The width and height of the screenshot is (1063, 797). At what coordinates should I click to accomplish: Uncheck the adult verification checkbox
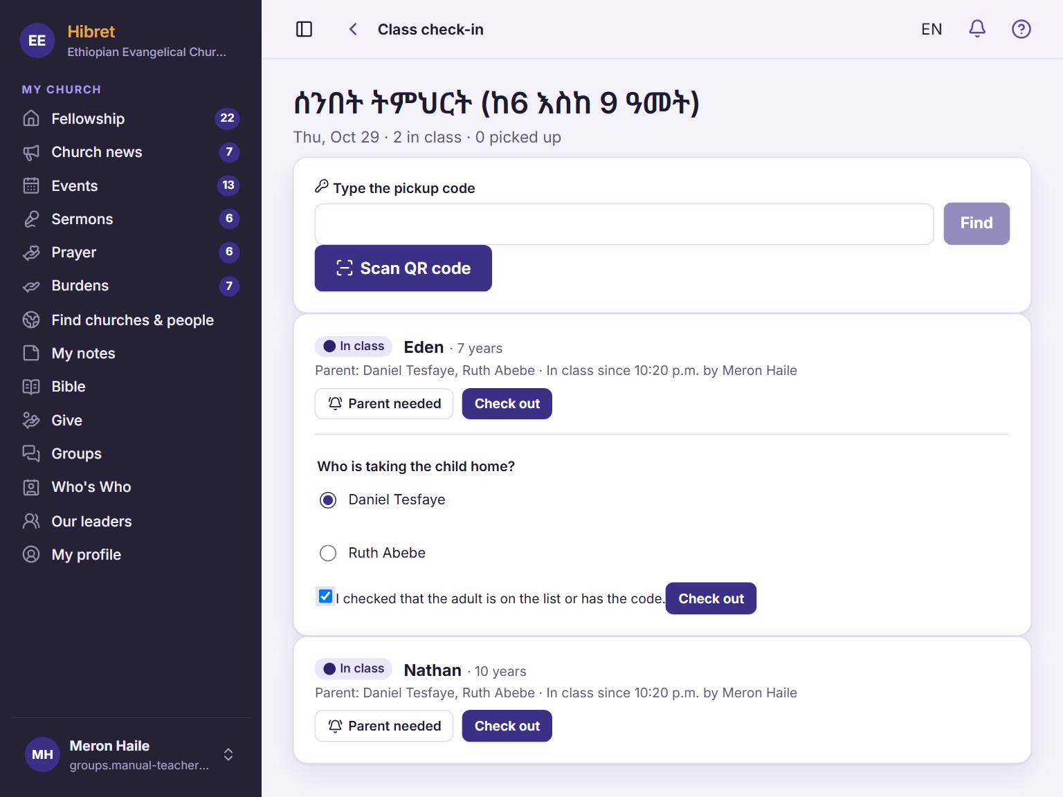pyautogui.click(x=325, y=596)
